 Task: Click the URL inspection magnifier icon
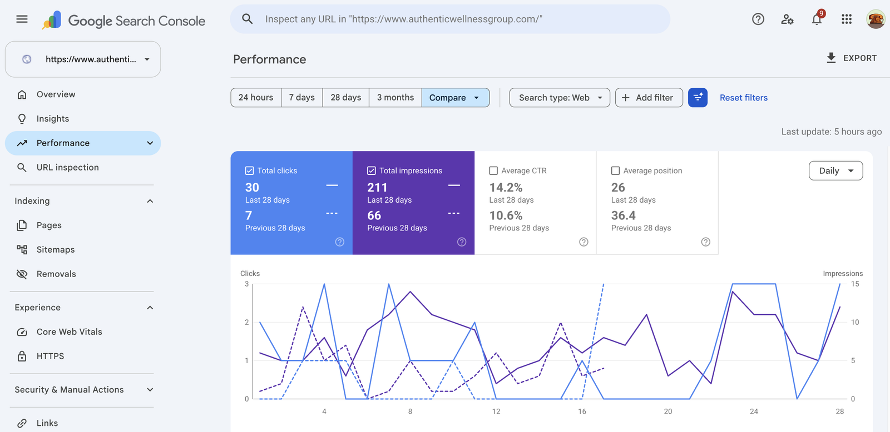click(22, 168)
